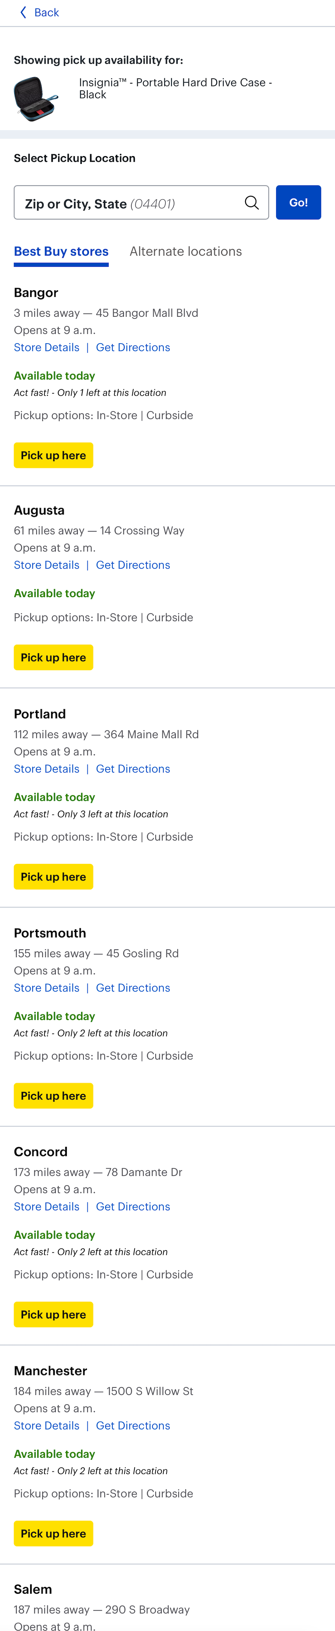Viewport: 335px width, 1631px height.
Task: Click the Go! button
Action: (298, 202)
